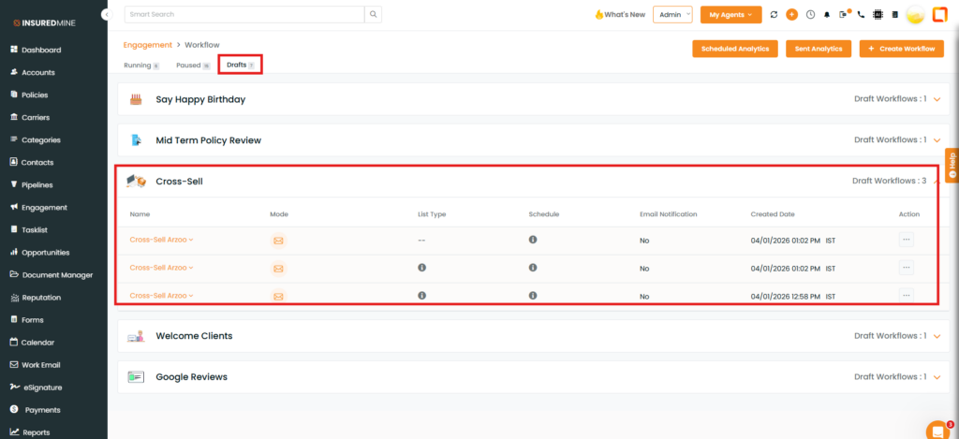
Task: Open action menu for the 12:58 PM draft
Action: click(905, 295)
